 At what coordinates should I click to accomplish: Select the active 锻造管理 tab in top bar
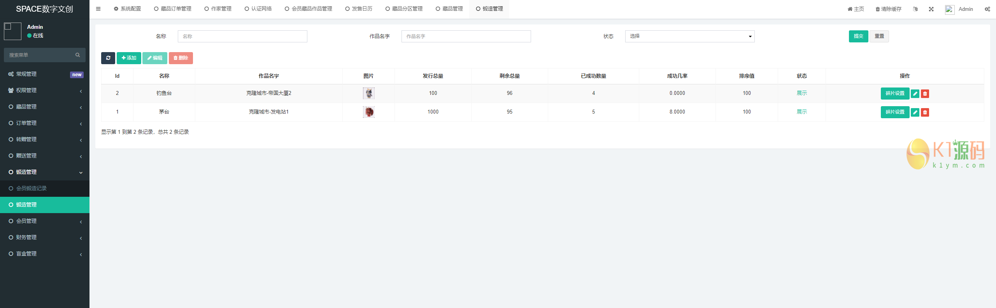point(489,9)
